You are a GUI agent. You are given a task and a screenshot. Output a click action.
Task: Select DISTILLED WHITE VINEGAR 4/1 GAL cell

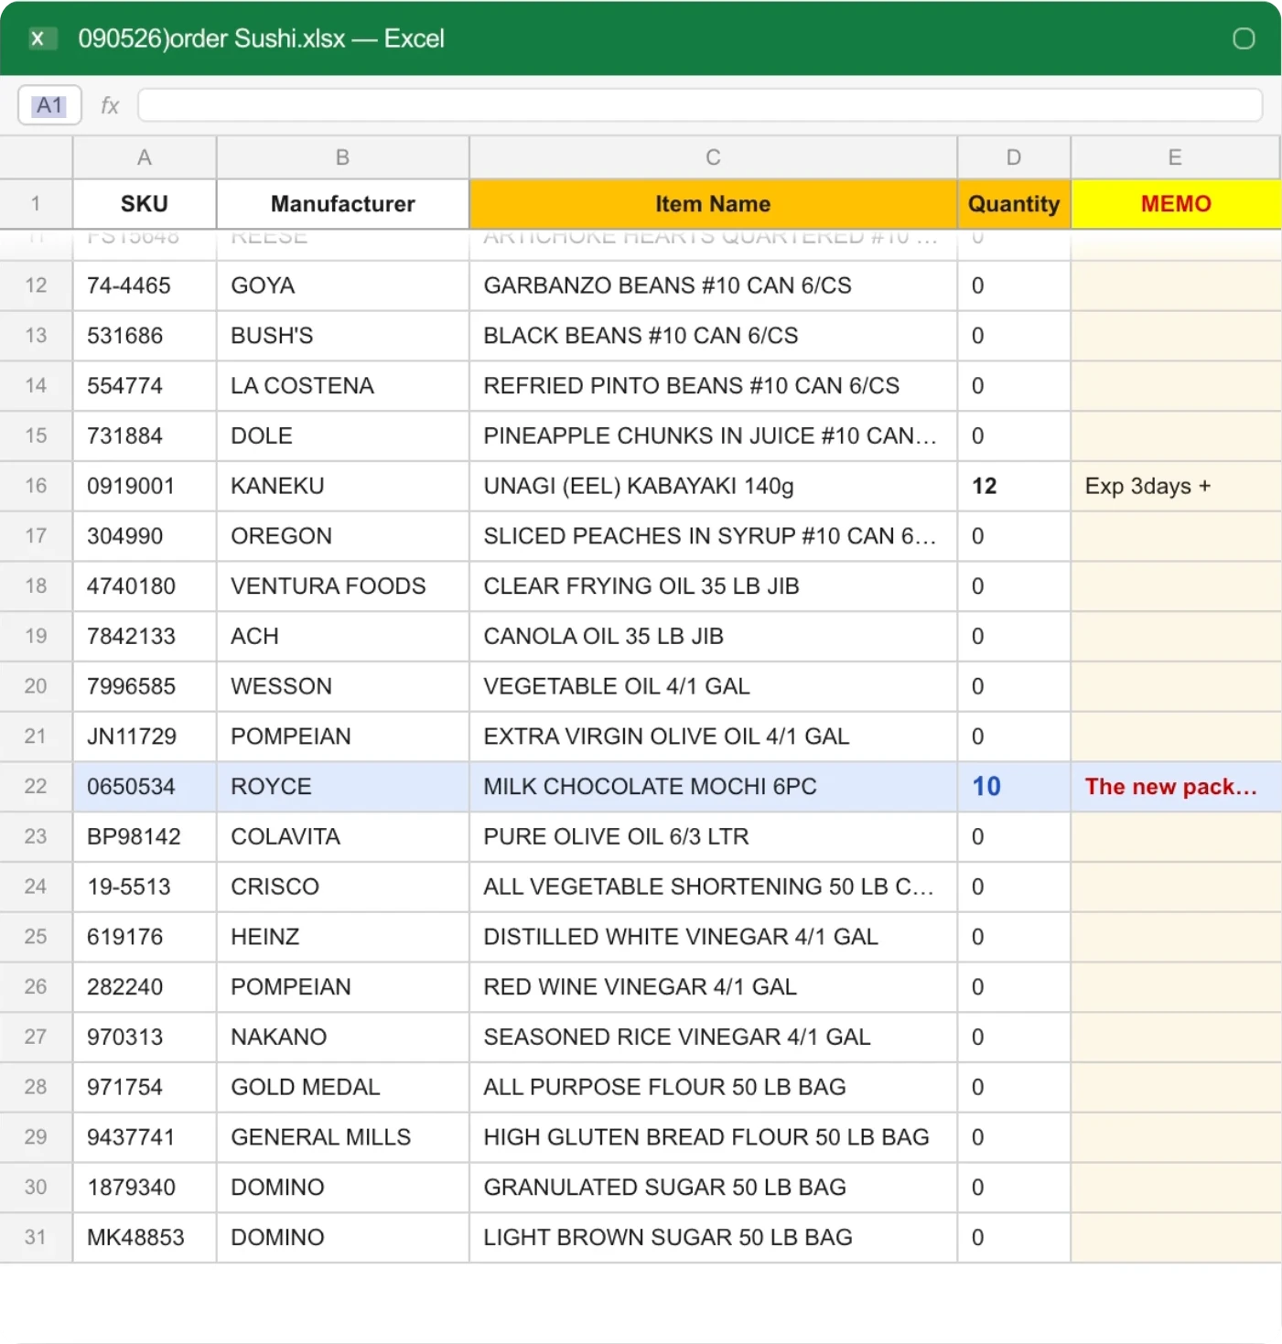coord(714,937)
